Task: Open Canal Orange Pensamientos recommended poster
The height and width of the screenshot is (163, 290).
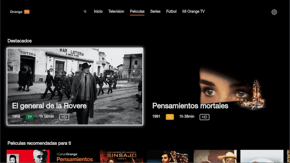Action: click(x=75, y=156)
